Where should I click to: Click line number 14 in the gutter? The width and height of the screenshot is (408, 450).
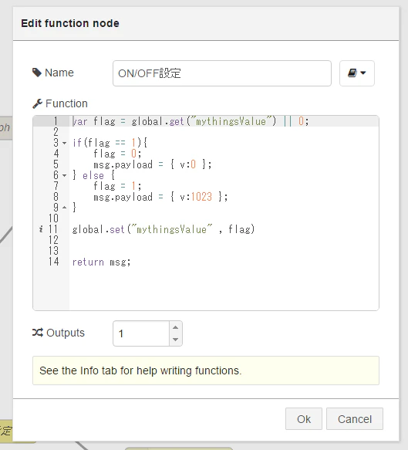(54, 262)
